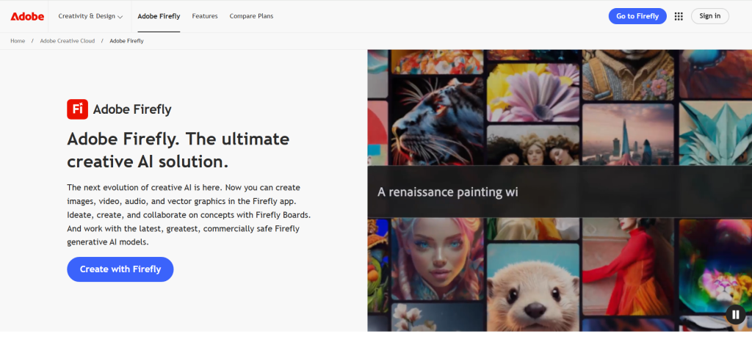Click the origami dragon image thumbnail
The height and width of the screenshot is (342, 752).
(715, 134)
